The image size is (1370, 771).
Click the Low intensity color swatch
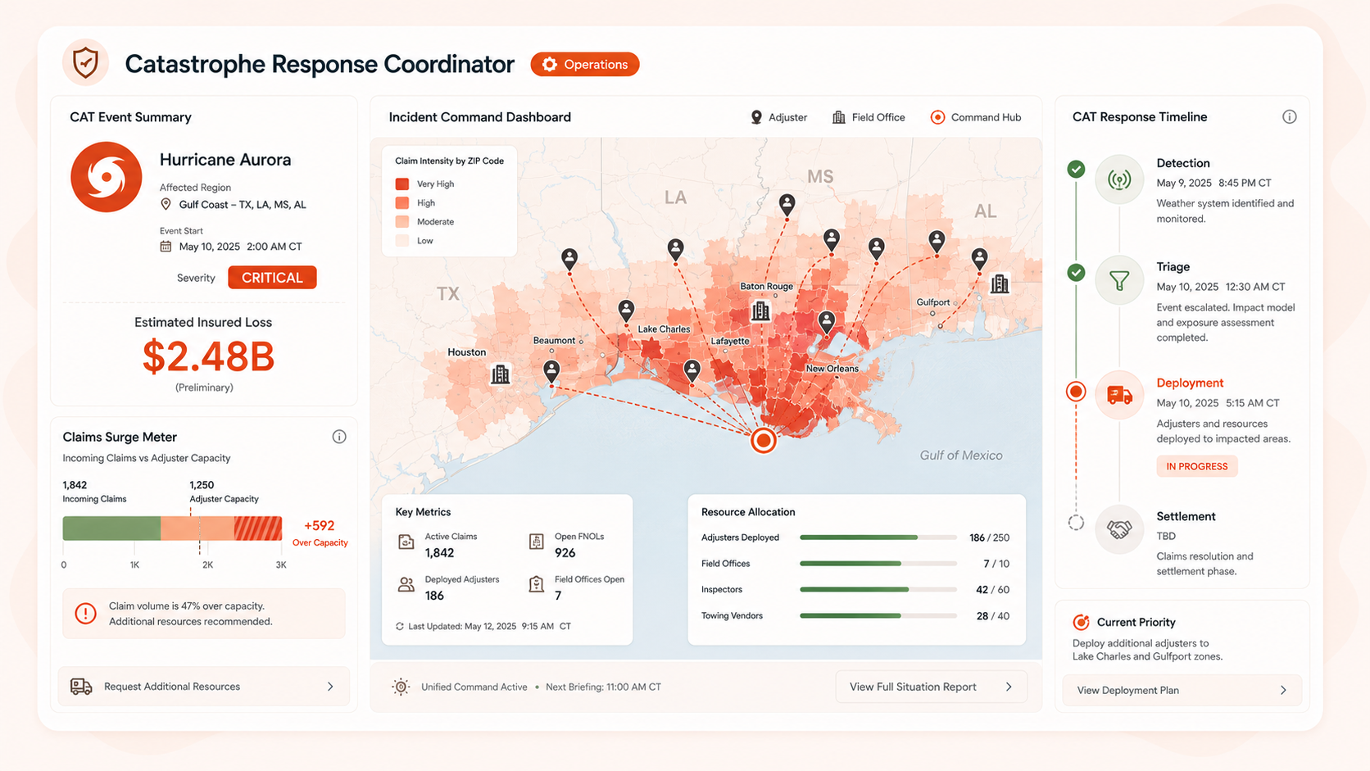(402, 240)
